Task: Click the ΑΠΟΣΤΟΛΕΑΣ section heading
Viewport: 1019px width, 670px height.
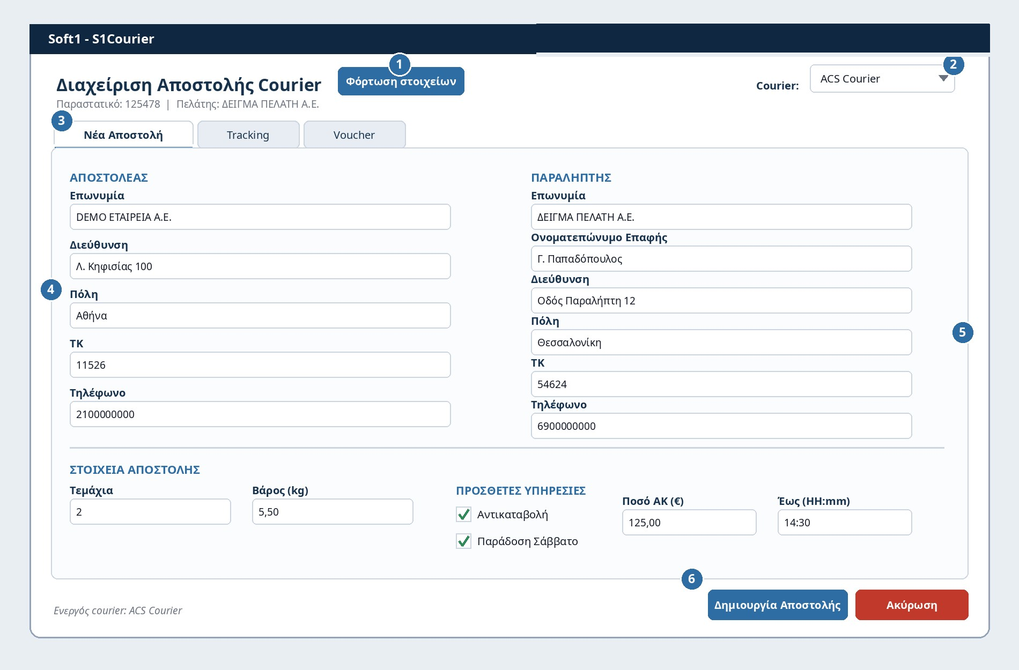Action: (109, 177)
